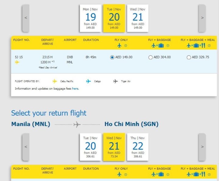Click the yellow plane icon under flight 5J 15

pos(17,62)
